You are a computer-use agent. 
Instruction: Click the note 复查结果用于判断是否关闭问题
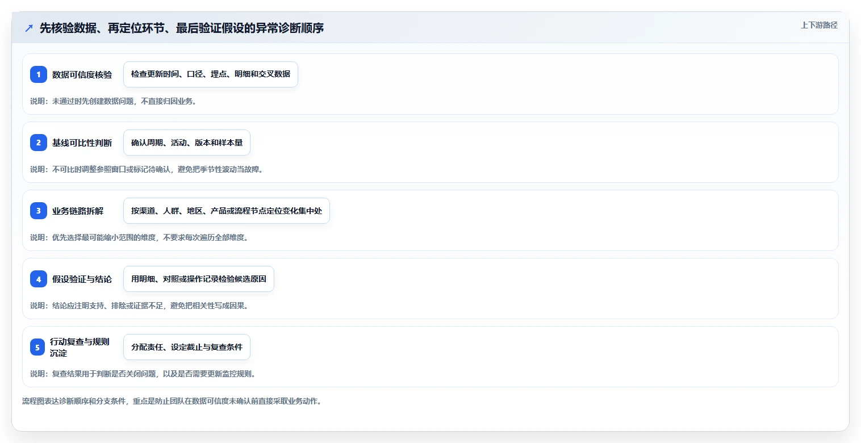click(x=143, y=374)
